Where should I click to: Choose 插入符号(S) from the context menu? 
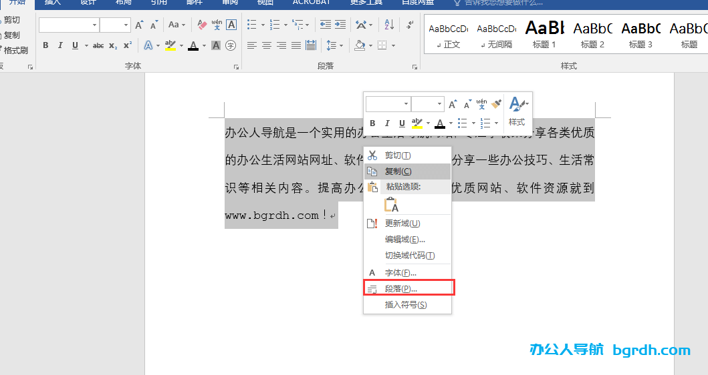click(408, 305)
